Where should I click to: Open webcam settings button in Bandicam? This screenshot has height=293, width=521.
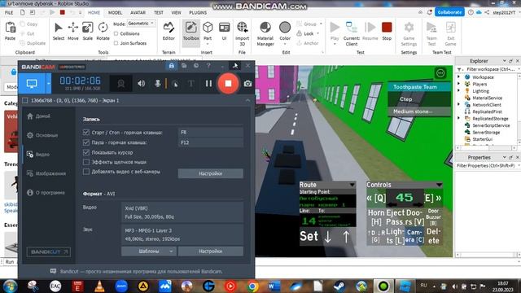(210, 173)
